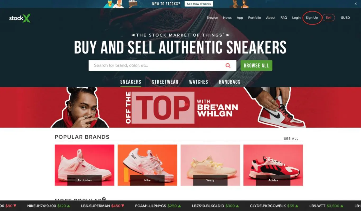Screen dimensions: 361x211
Task: Click the red Sell button
Action: (328, 18)
